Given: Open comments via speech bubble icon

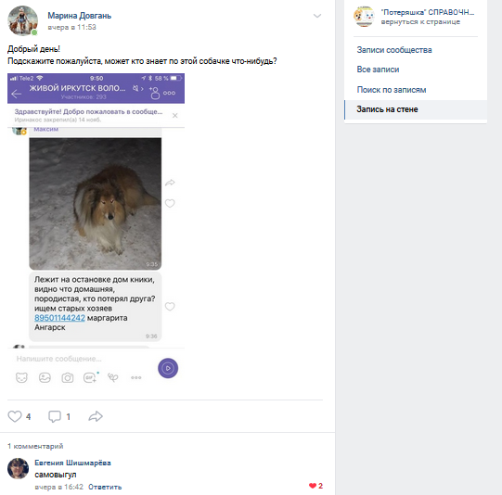Looking at the screenshot, I should point(55,416).
